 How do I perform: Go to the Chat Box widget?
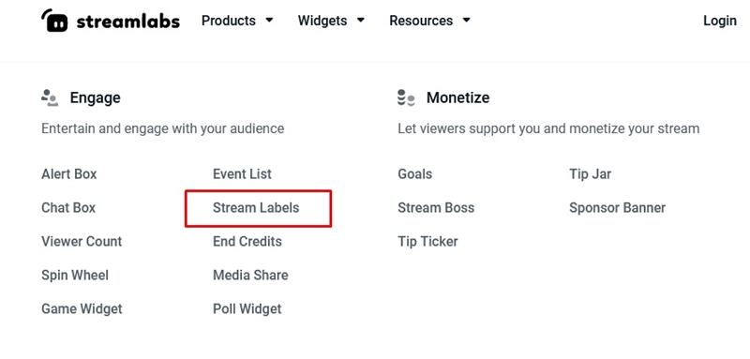(x=68, y=208)
